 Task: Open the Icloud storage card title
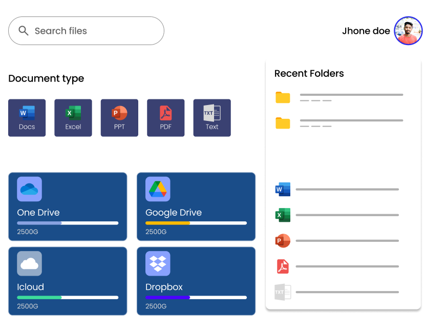30,287
